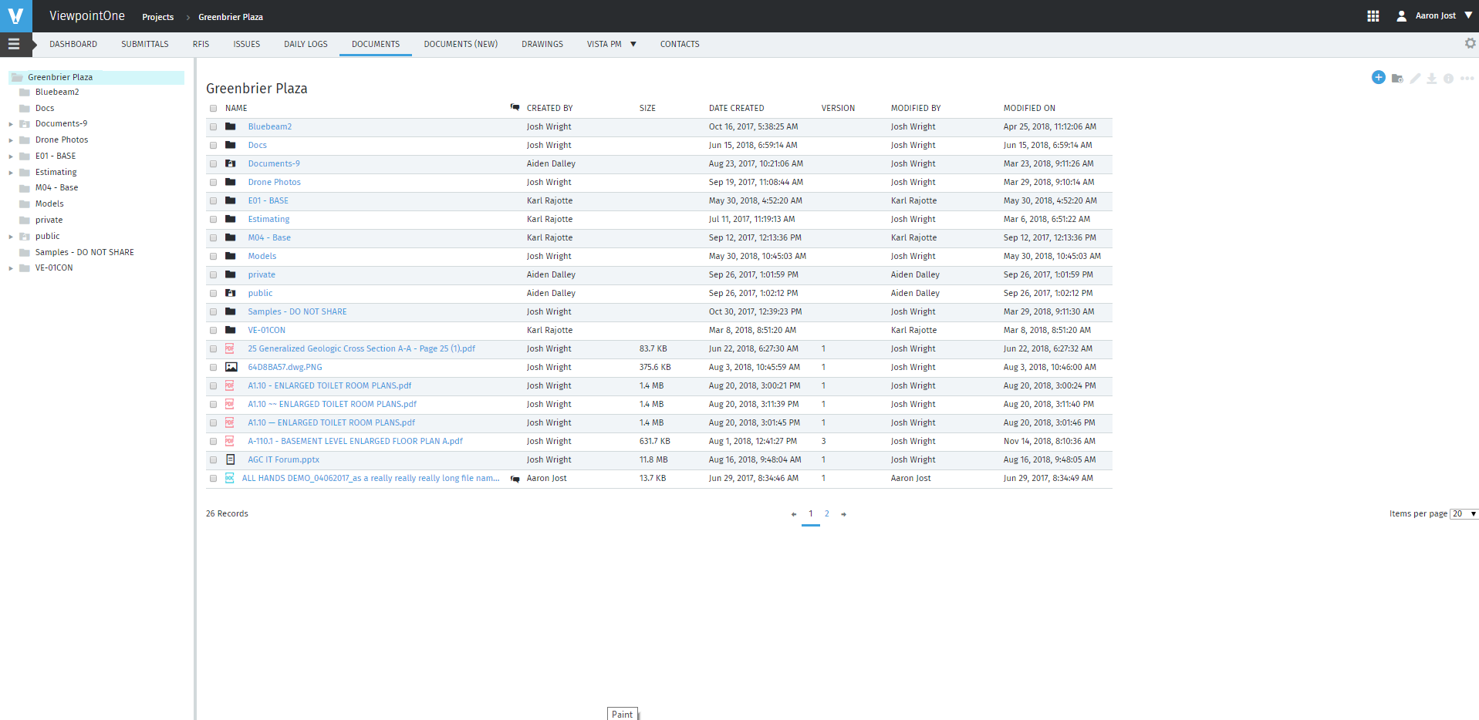Select the pencil edit icon in toolbar
Screen dimensions: 1479x720
(1415, 78)
